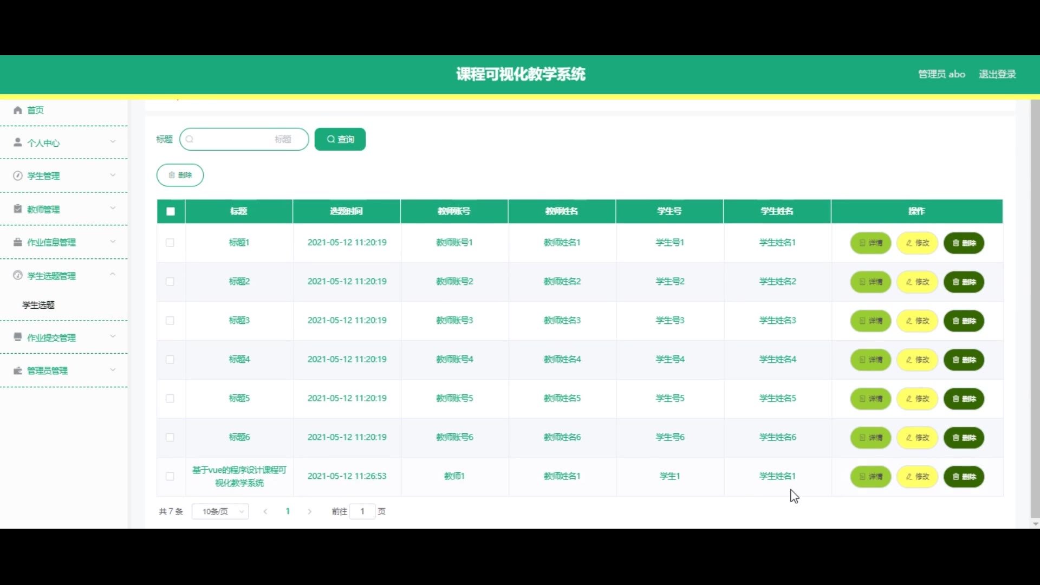Click the 作业提交管理 sidebar icon
This screenshot has width=1040, height=585.
[x=18, y=337]
